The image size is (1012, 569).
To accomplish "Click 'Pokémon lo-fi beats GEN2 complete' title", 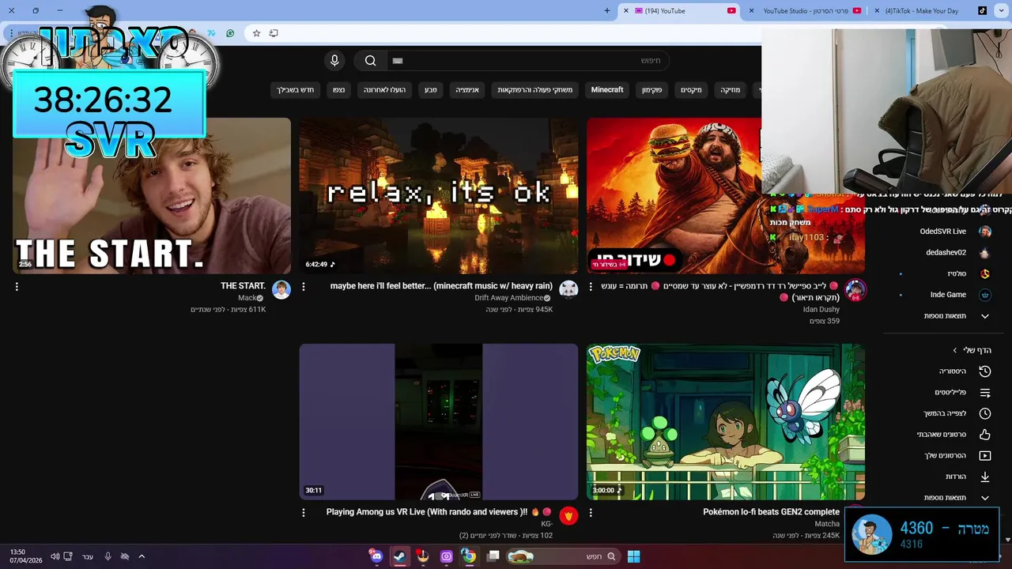I will 771,512.
